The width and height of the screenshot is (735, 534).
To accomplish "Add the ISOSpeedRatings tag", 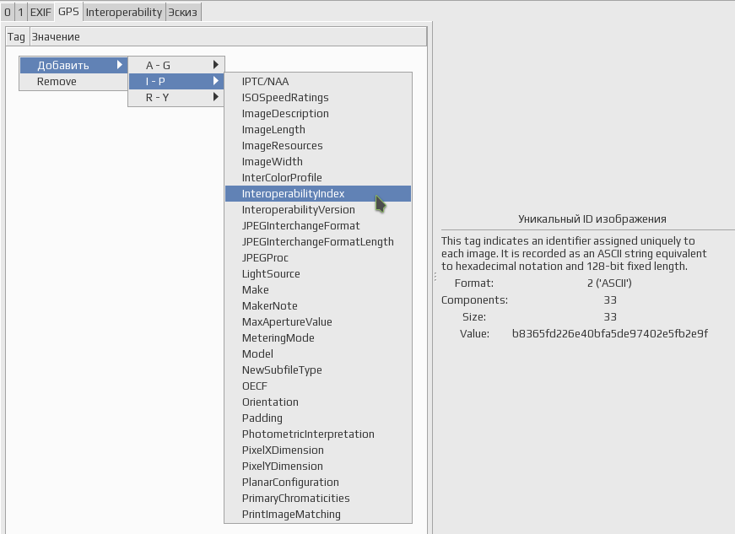I will [x=318, y=97].
